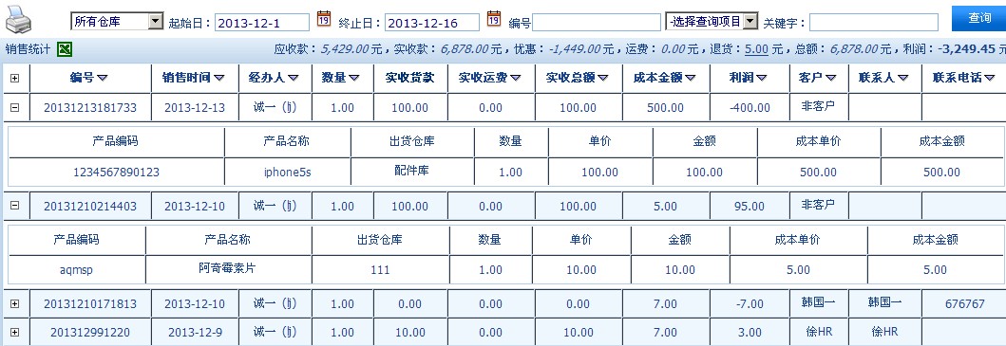The width and height of the screenshot is (1006, 346).
Task: Export sales statistics to Excel
Action: tap(65, 48)
